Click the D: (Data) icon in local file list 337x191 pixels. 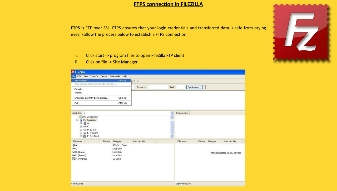tap(73, 152)
